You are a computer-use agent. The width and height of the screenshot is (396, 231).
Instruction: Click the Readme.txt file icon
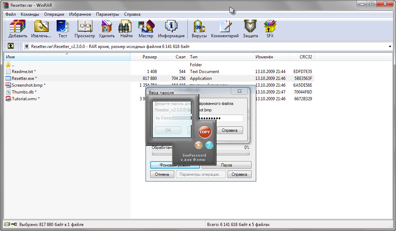point(8,71)
